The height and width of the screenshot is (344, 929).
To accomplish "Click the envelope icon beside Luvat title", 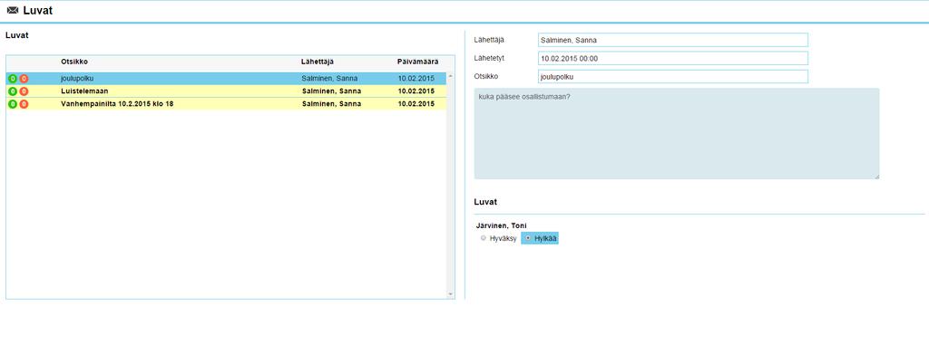I will coord(13,10).
